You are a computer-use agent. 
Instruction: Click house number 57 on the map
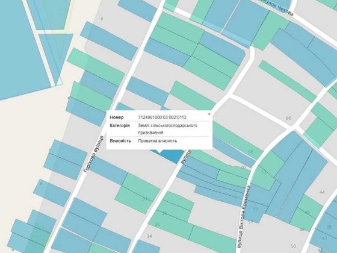[x=250, y=222]
